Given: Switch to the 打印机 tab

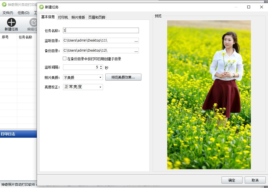Looking at the screenshot, I should tap(63, 17).
